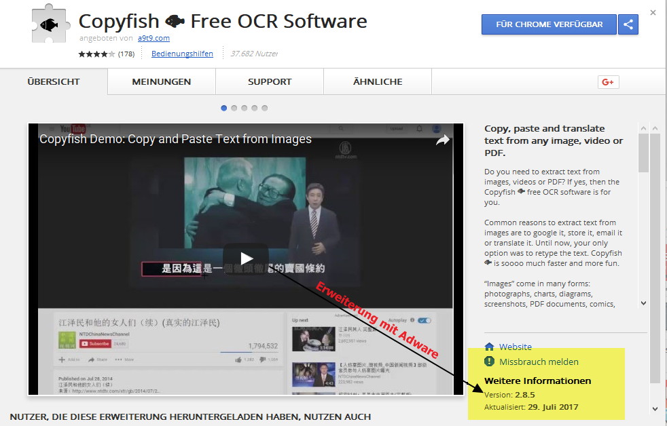Click the star rating

(x=96, y=54)
